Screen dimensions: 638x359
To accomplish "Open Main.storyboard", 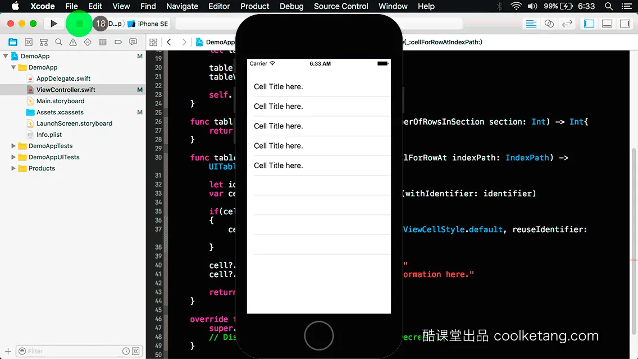I will (60, 101).
